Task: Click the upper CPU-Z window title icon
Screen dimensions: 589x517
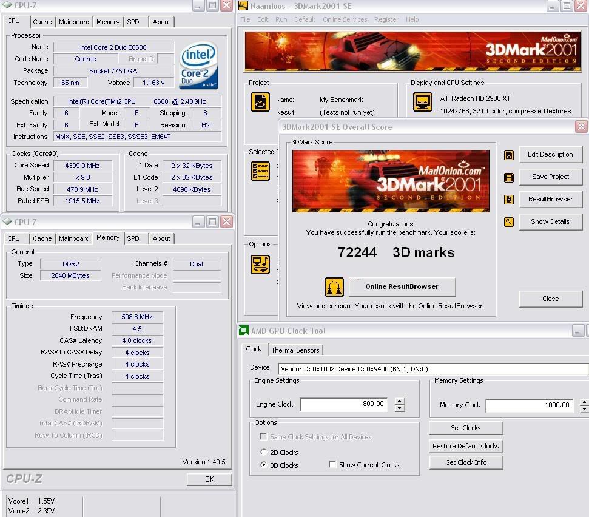Action: [7, 5]
